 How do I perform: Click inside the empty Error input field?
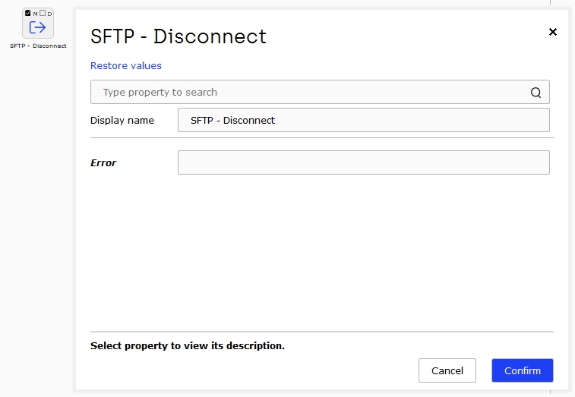[x=363, y=162]
